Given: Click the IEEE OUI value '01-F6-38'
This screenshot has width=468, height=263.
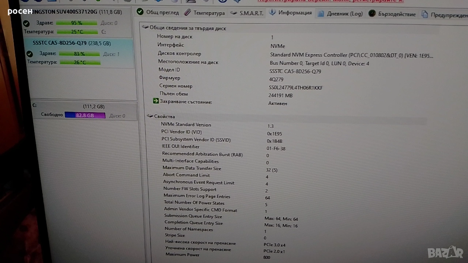Looking at the screenshot, I should (276, 148).
